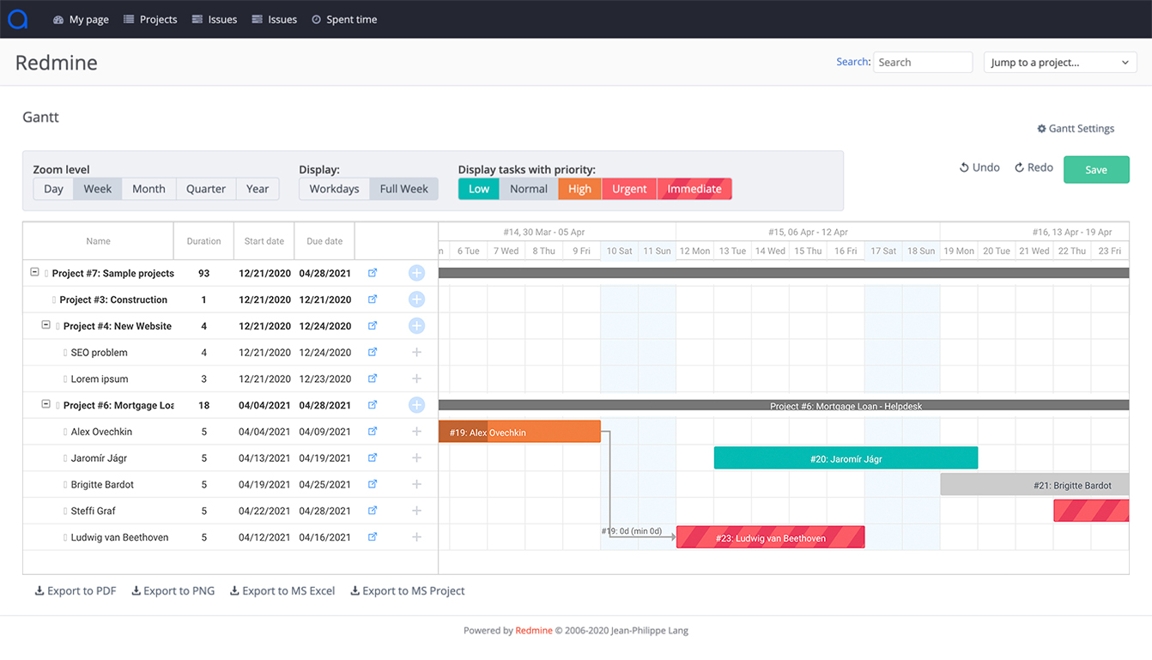Select #23: Ludwig van Beethoven Gantt bar

pos(770,537)
